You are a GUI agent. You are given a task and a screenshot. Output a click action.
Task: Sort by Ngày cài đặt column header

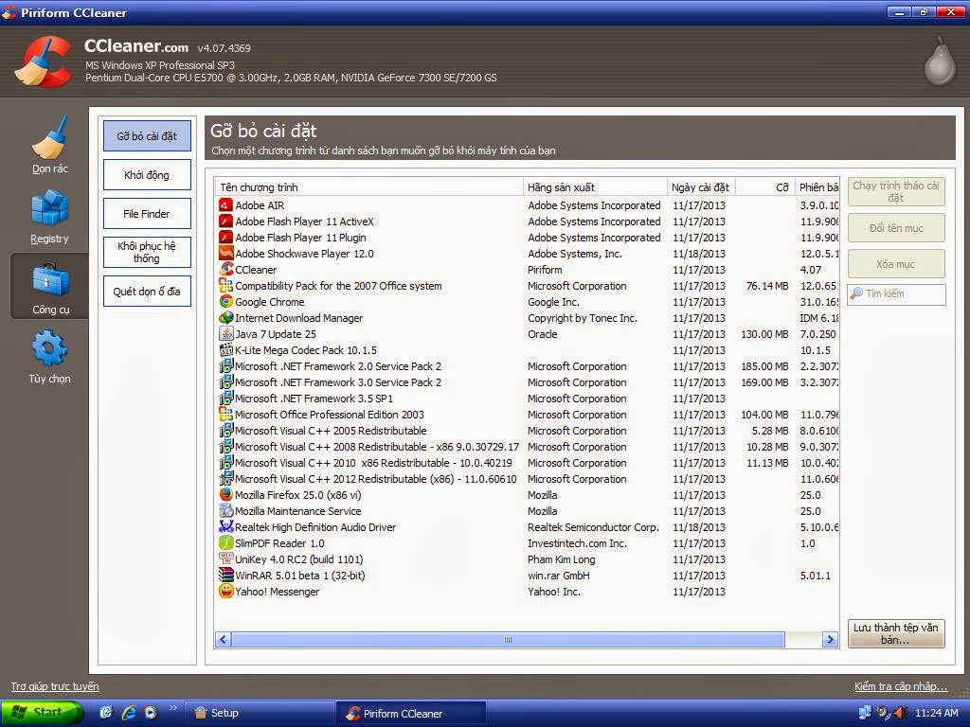click(x=701, y=187)
